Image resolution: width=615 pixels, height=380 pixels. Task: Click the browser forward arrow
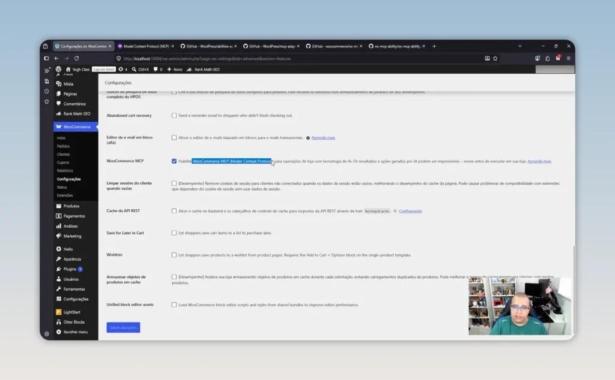coord(67,58)
